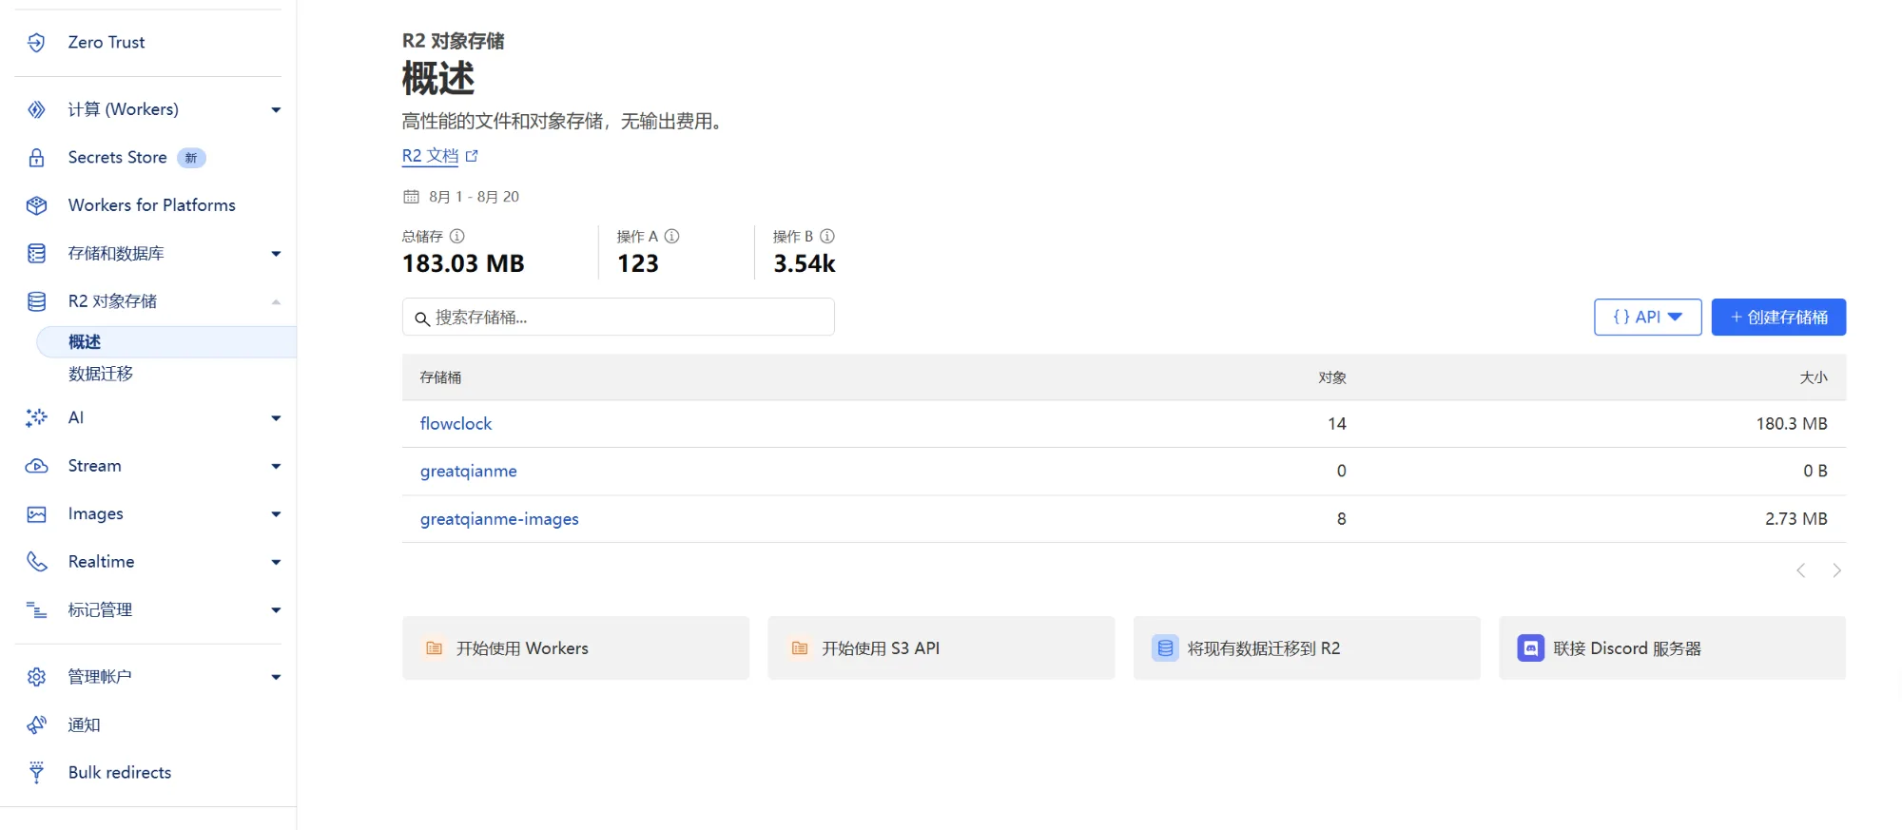Image resolution: width=1902 pixels, height=830 pixels.
Task: Open the R2 文档 link
Action: coord(430,156)
